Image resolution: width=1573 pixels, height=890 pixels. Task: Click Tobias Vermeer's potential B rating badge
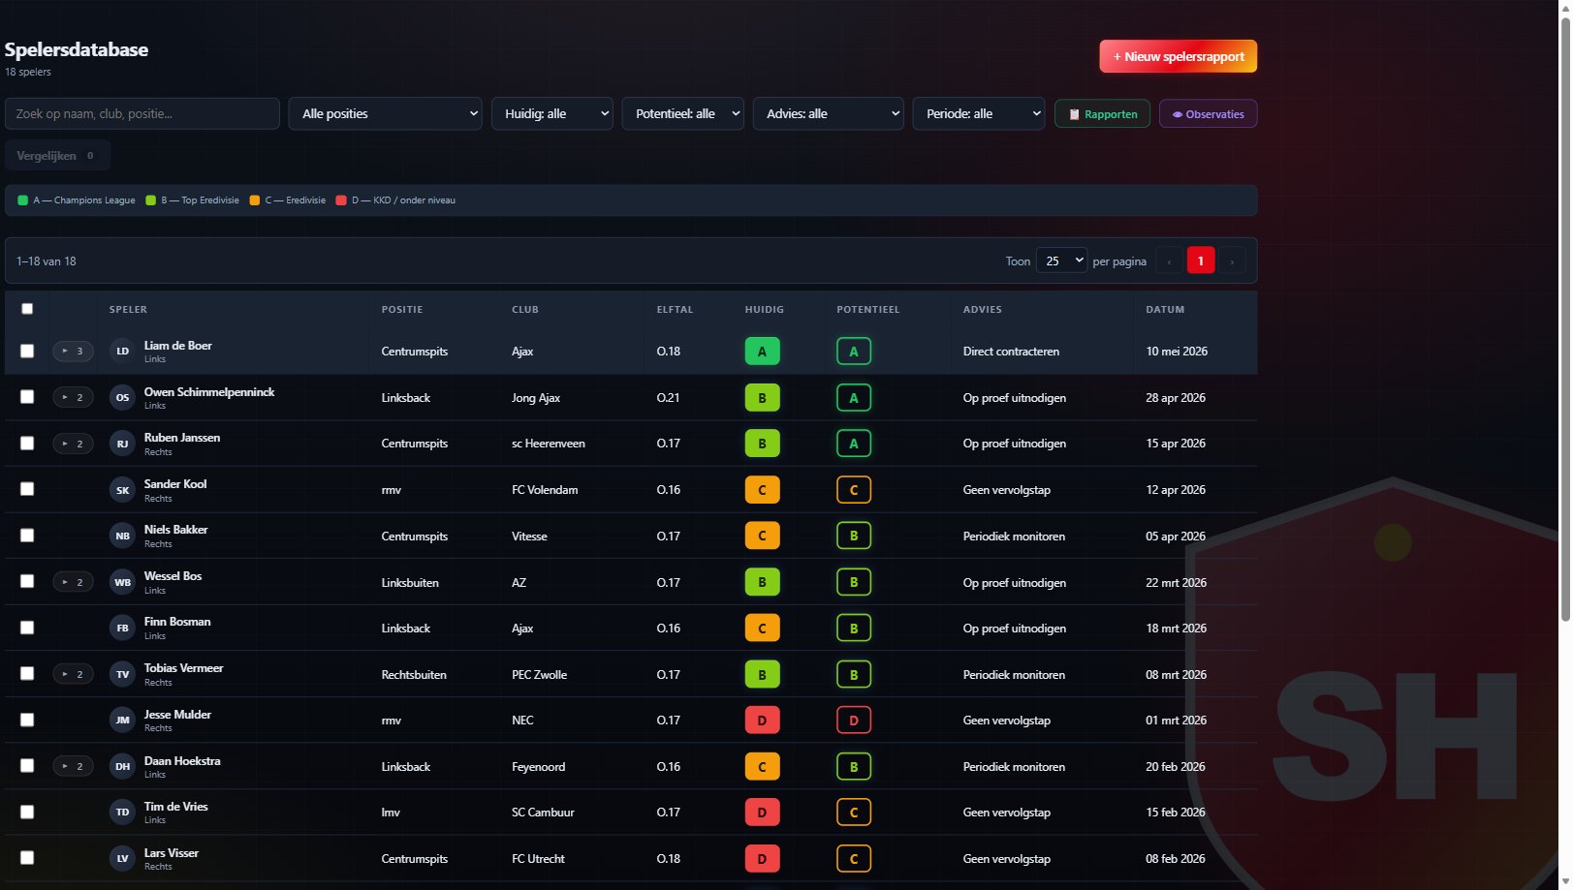pyautogui.click(x=854, y=674)
